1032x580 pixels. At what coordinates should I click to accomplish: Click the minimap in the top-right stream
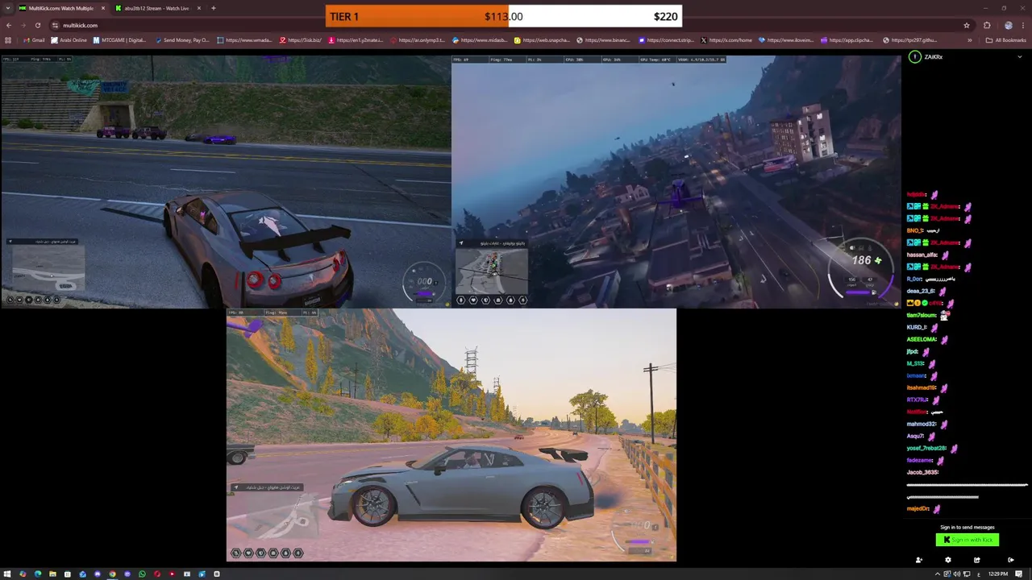click(x=492, y=271)
